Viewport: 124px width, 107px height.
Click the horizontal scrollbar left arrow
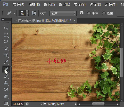[79, 104]
